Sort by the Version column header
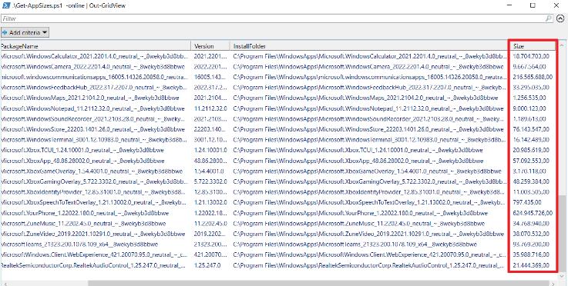The height and width of the screenshot is (286, 568). [210, 46]
